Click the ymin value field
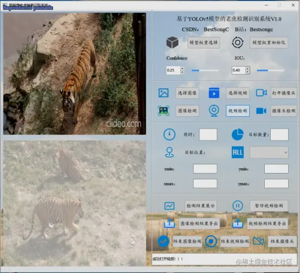The height and width of the screenshot is (273, 300). click(276, 169)
